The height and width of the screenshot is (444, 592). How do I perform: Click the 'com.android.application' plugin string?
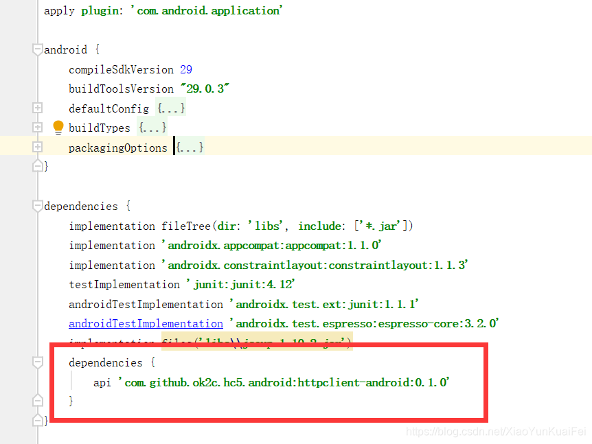(x=205, y=10)
